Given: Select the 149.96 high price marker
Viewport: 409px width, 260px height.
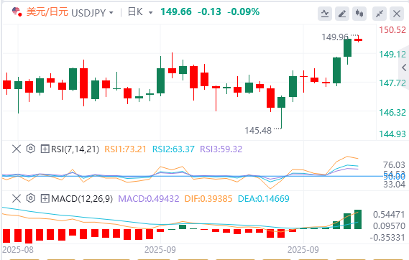Looking at the screenshot, I should [x=335, y=37].
